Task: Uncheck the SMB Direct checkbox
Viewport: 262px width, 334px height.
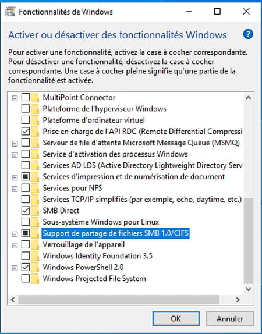Action: point(26,211)
